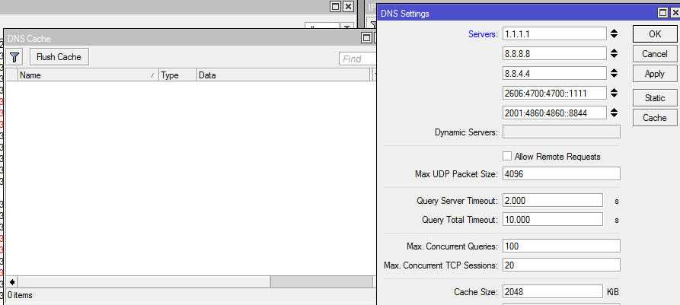The image size is (680, 305).
Task: Select the 2001:4860:4860::8844 server field
Action: [x=554, y=113]
